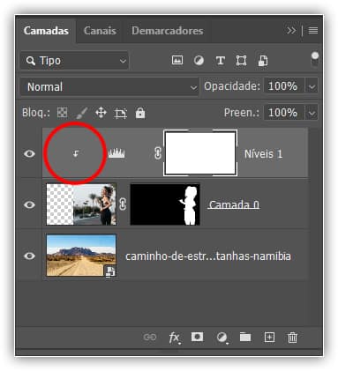
Task: Lock all padlock icon
Action: (x=140, y=113)
